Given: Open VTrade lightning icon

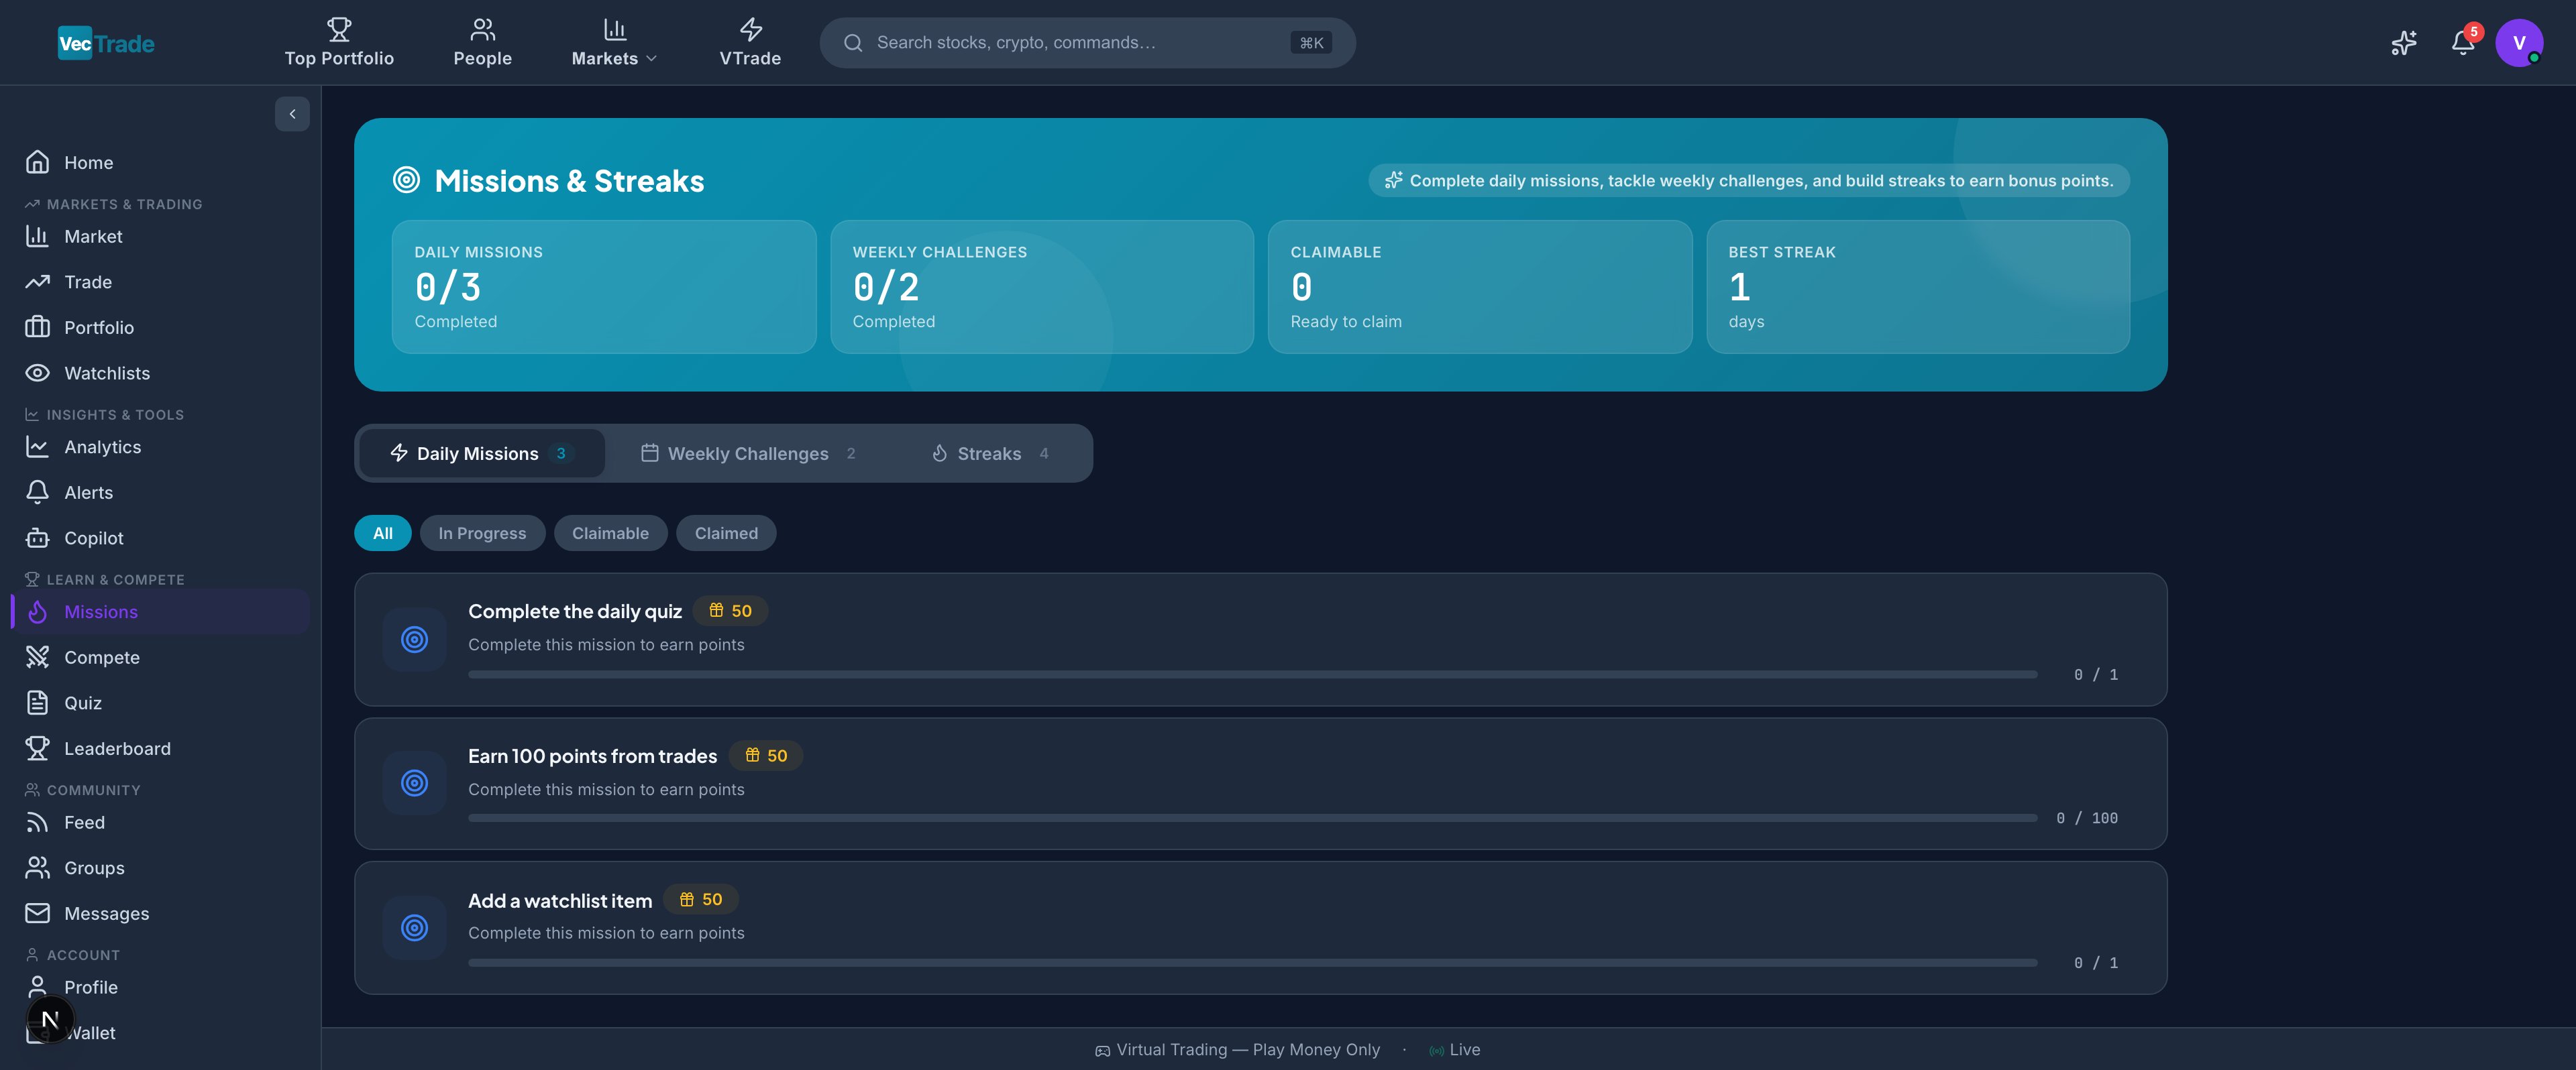Looking at the screenshot, I should [x=750, y=29].
